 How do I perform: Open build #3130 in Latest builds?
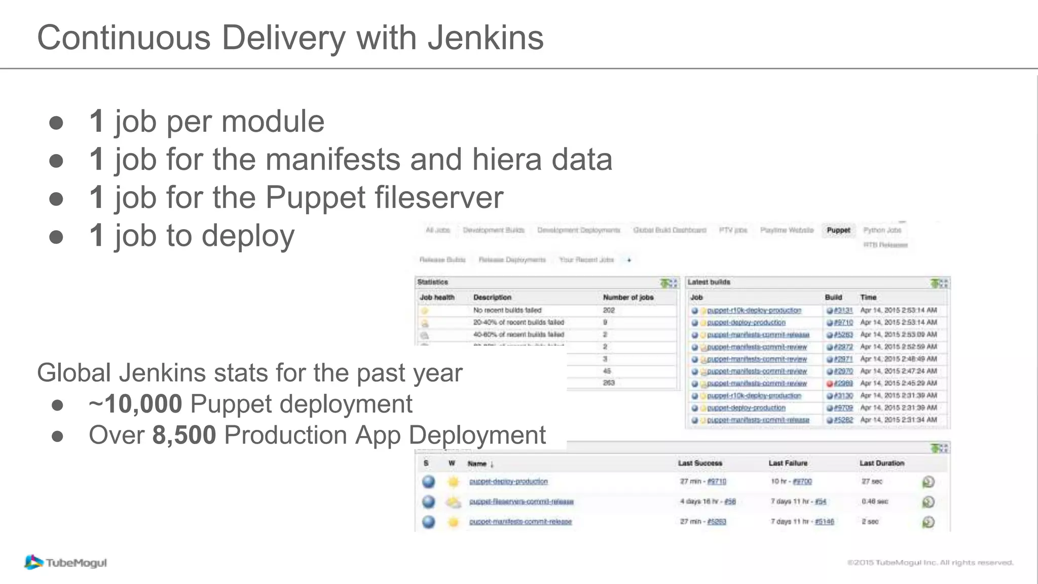click(x=844, y=396)
